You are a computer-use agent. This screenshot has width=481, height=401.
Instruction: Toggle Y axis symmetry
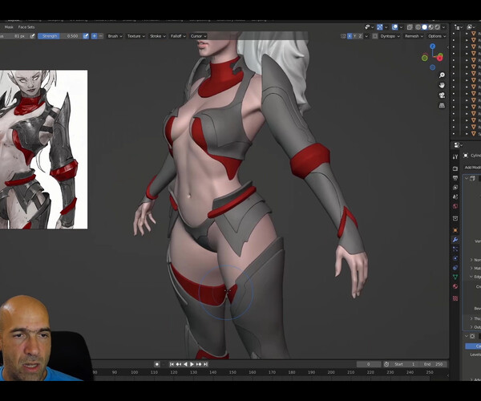[355, 36]
